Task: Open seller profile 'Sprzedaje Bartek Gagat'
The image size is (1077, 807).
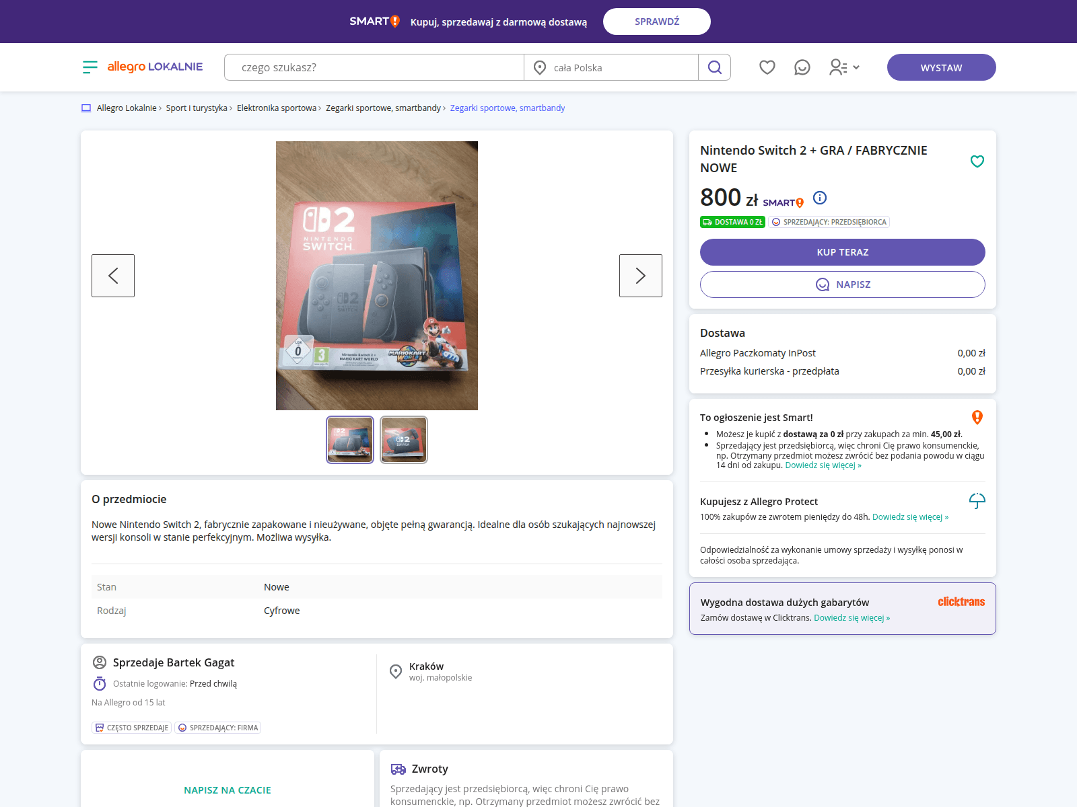Action: 174,662
